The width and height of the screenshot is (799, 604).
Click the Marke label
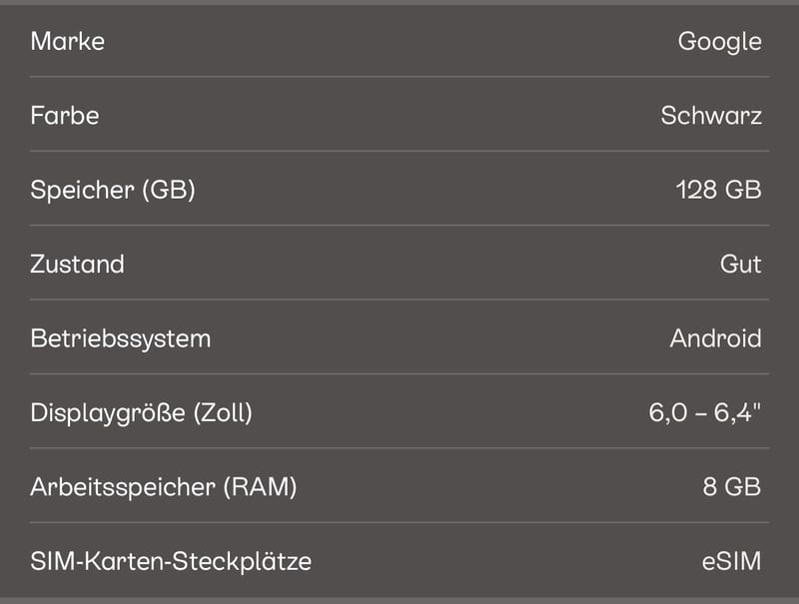click(67, 41)
